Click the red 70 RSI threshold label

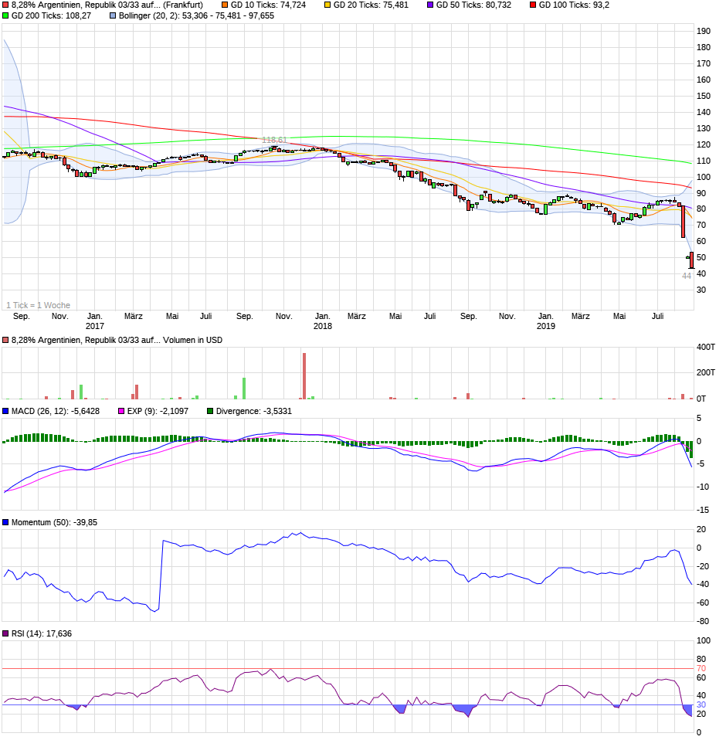click(x=701, y=669)
